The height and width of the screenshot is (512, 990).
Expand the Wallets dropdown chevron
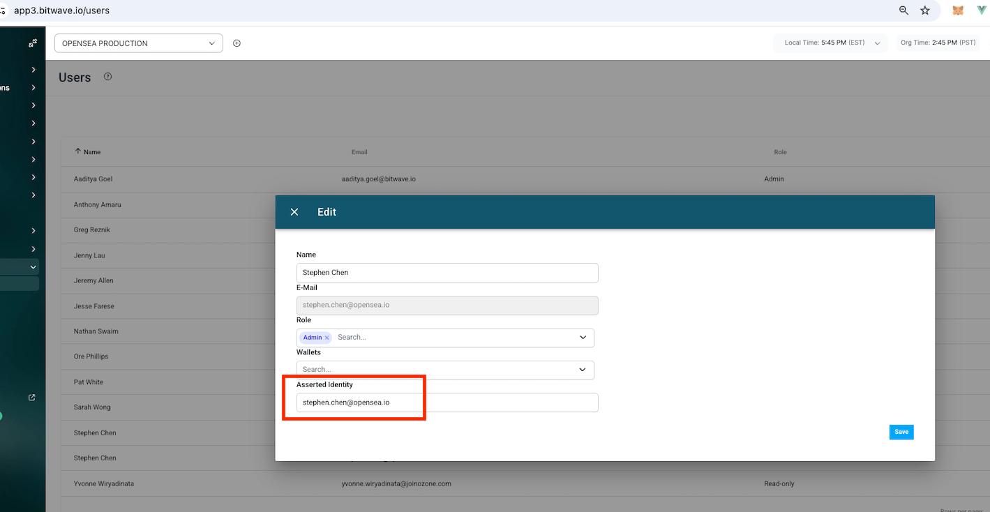point(583,370)
